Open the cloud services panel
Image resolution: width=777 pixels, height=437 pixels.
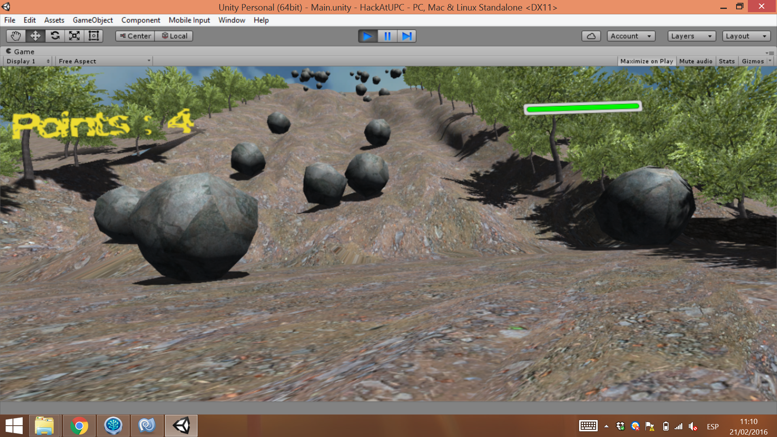pyautogui.click(x=591, y=36)
